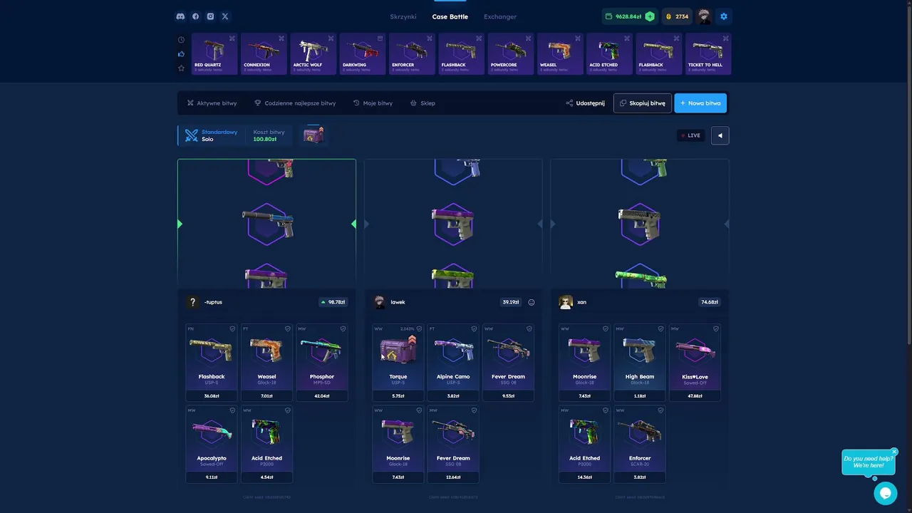Select the Case Battle tab
912x513 pixels.
450,16
